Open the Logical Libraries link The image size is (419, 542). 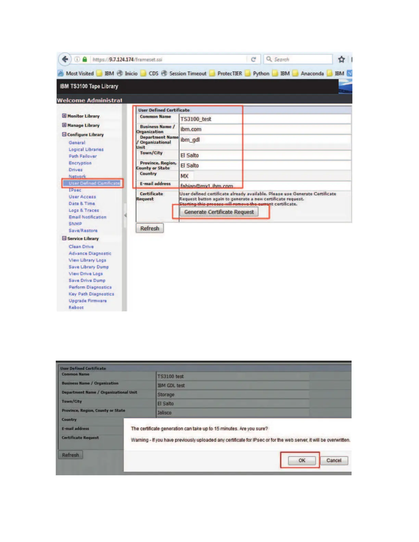coord(86,150)
